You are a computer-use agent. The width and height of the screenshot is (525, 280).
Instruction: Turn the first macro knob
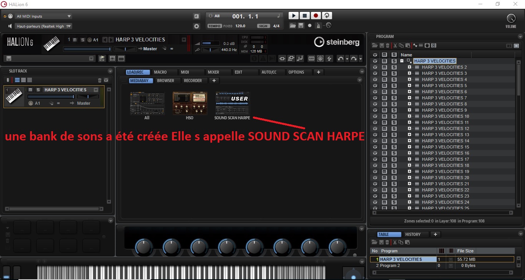pyautogui.click(x=143, y=248)
